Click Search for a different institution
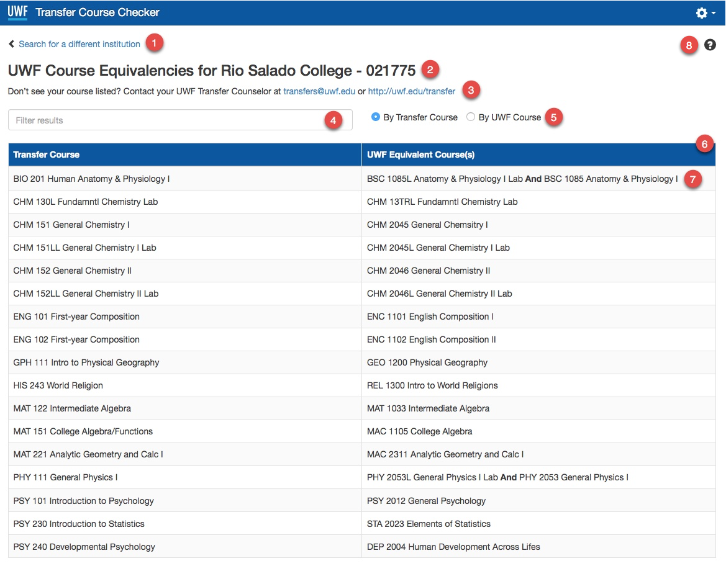 (x=79, y=44)
